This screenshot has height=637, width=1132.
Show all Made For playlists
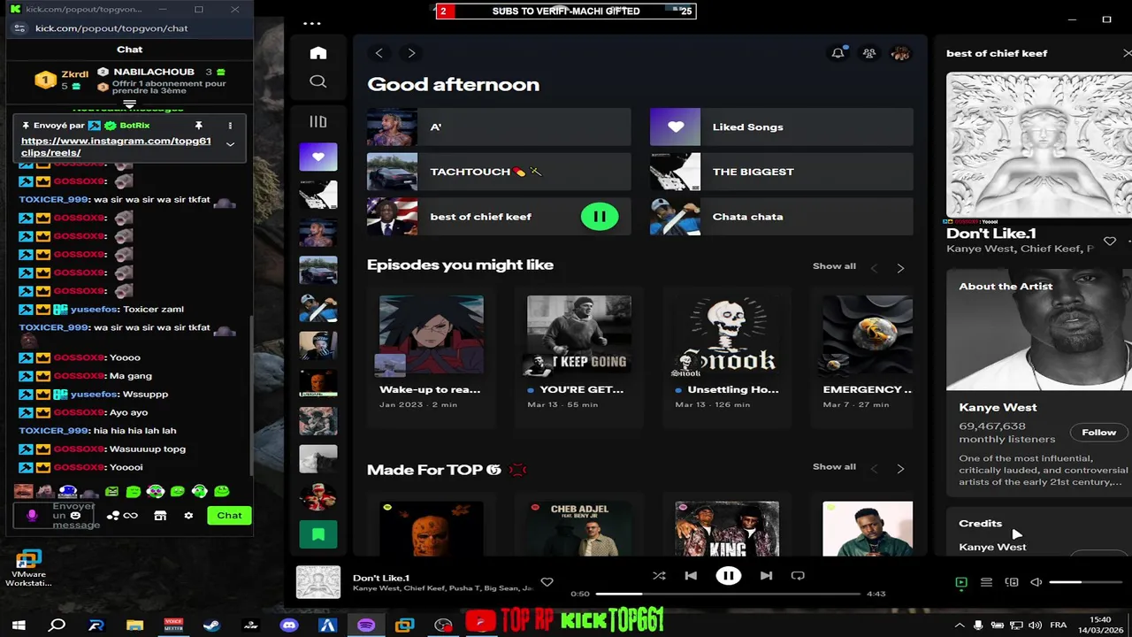[834, 467]
